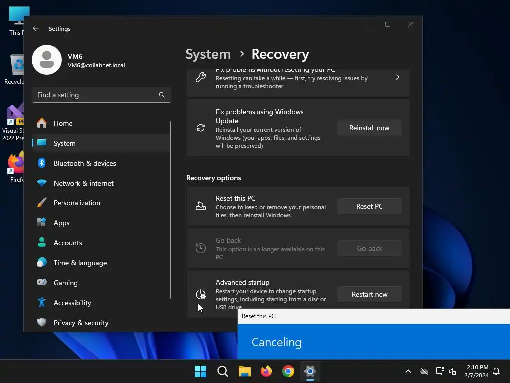
Task: Open the Windows Start menu
Action: coord(200,371)
